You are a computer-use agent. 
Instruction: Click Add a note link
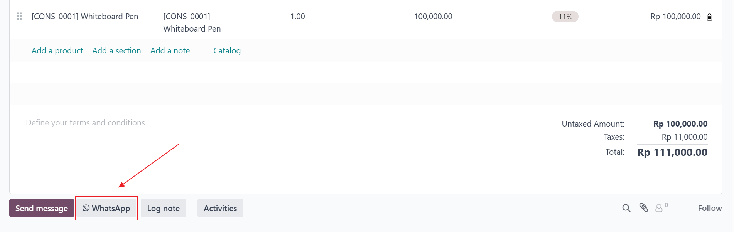[x=170, y=51]
